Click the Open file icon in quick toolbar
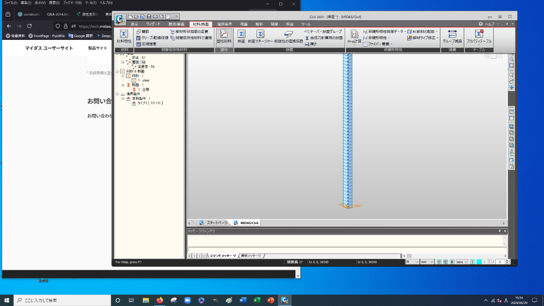This screenshot has width=544, height=306. tap(136, 17)
